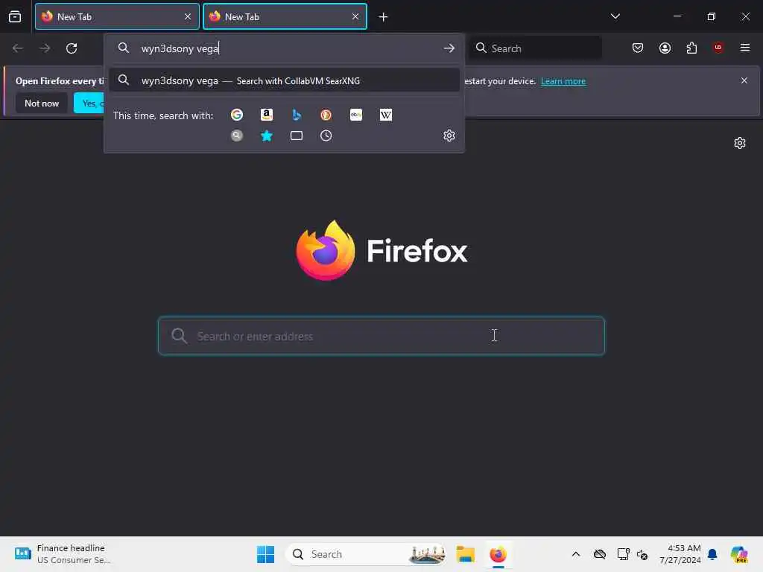Select the second New Tab
Screen dimensions: 763x572
pos(285,16)
